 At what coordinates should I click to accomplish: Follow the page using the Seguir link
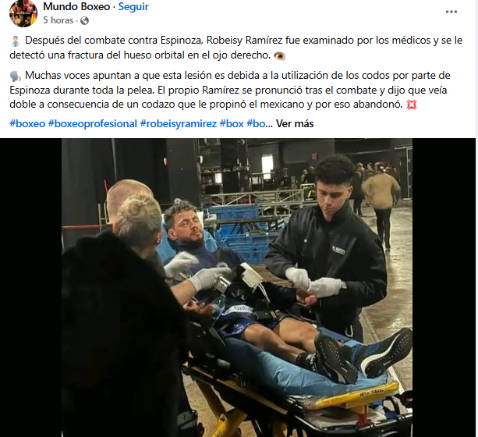[x=133, y=6]
